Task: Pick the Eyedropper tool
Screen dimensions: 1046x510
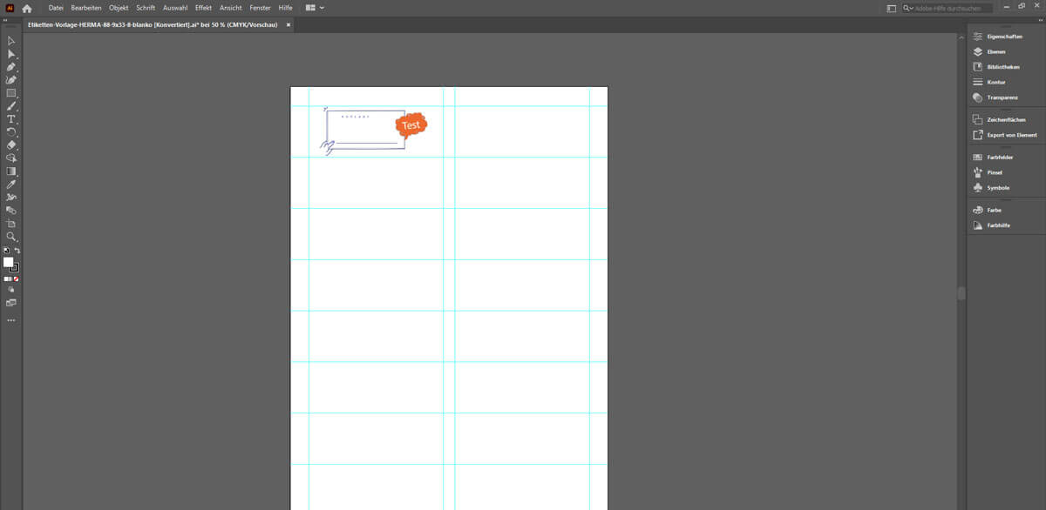Action: point(11,185)
